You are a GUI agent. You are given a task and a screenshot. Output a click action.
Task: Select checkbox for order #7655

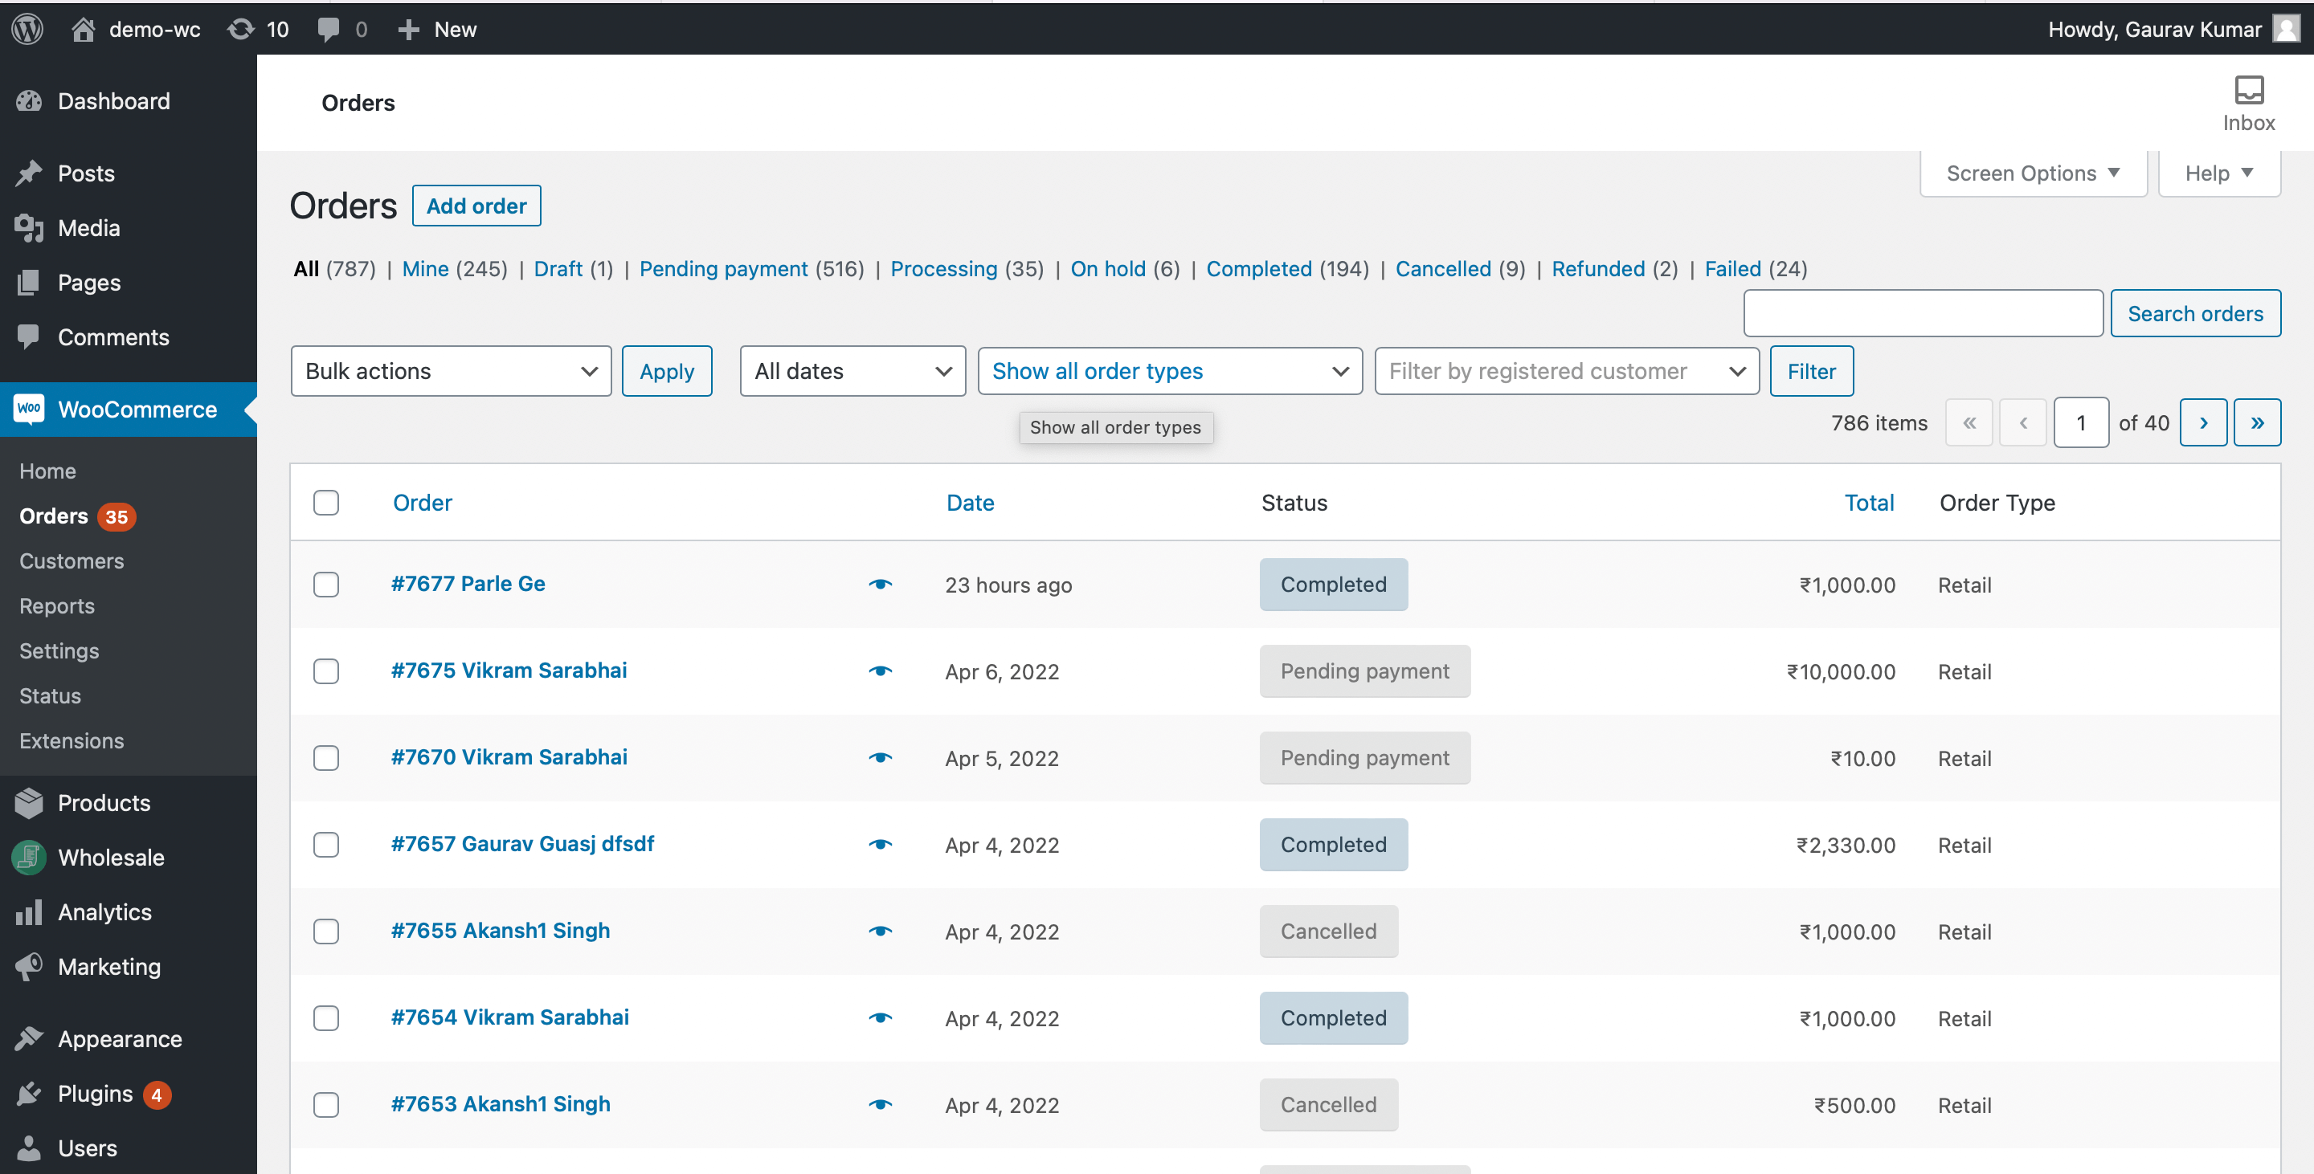coord(326,931)
